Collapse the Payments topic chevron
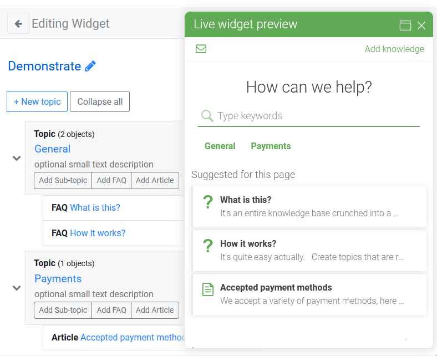The height and width of the screenshot is (356, 437). 17,288
